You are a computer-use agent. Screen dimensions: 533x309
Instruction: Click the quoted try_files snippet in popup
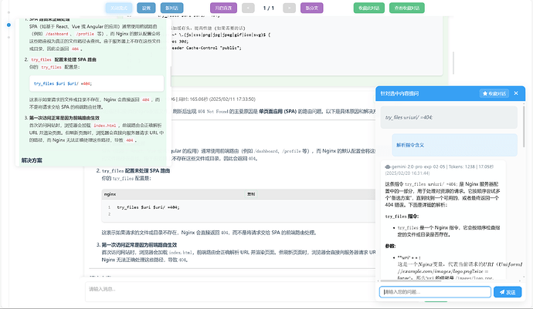click(449, 117)
